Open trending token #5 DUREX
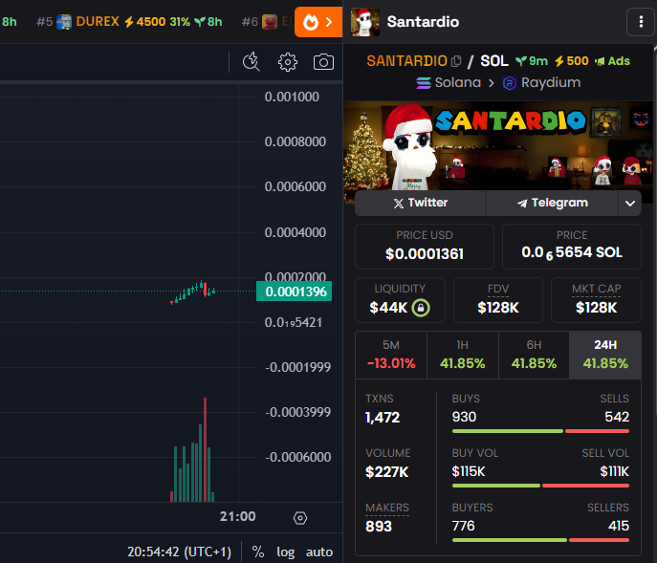This screenshot has width=657, height=563. click(x=129, y=21)
